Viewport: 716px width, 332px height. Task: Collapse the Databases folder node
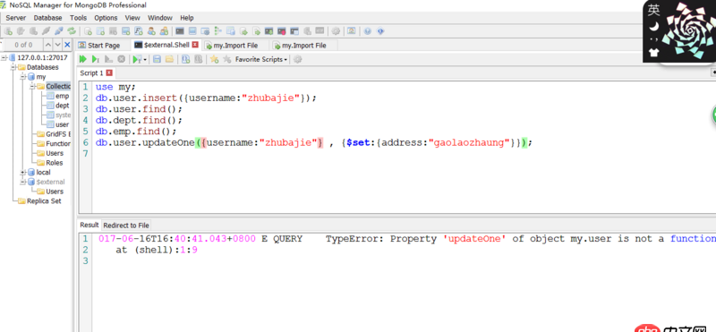pos(13,67)
